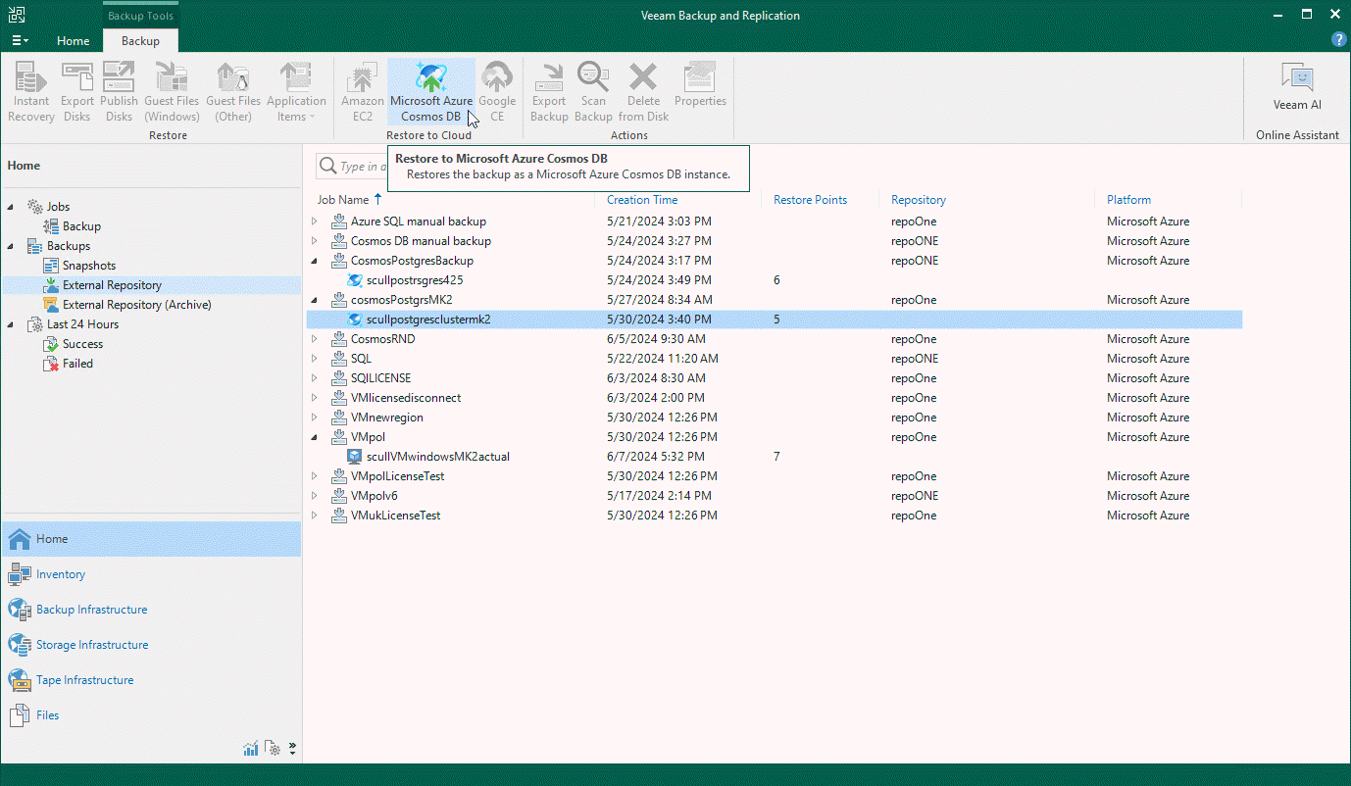
Task: Sort by Repository column header
Action: pyautogui.click(x=919, y=200)
